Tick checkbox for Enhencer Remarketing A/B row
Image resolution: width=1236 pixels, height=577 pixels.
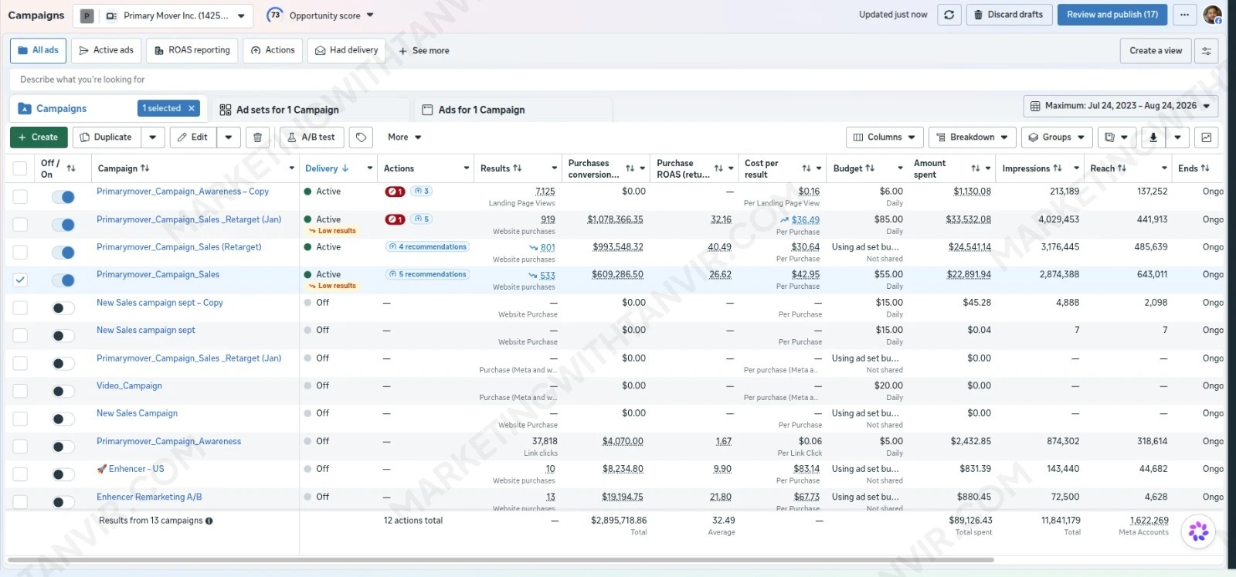point(20,502)
